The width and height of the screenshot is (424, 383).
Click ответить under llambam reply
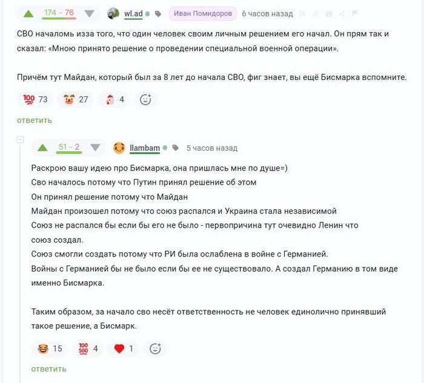point(48,368)
